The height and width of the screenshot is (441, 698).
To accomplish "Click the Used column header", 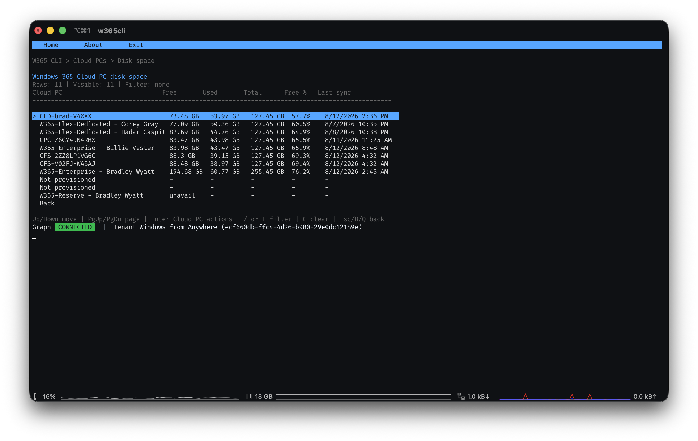I will coord(210,92).
